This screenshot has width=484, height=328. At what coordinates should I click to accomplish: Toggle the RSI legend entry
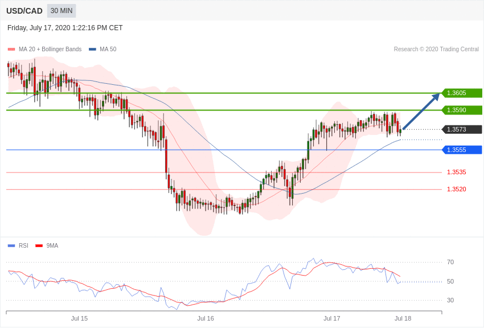click(x=18, y=245)
